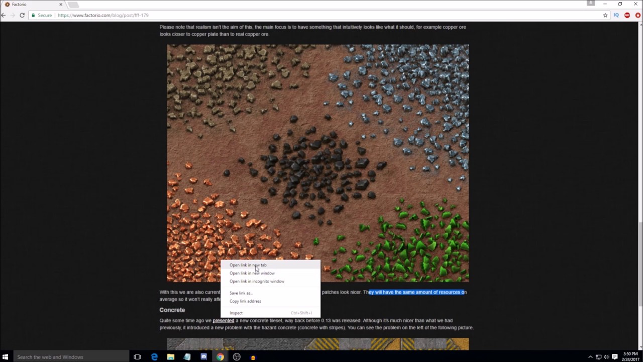
Task: Open the volume tray icon
Action: tap(606, 357)
